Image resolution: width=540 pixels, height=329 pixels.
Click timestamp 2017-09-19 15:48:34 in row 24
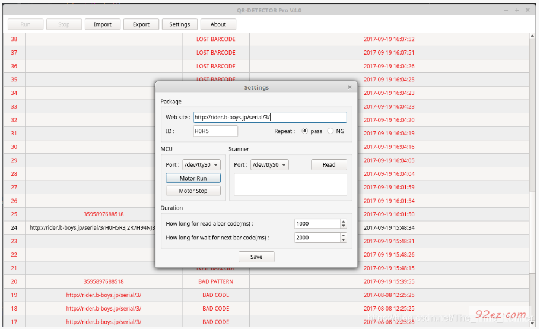click(389, 227)
